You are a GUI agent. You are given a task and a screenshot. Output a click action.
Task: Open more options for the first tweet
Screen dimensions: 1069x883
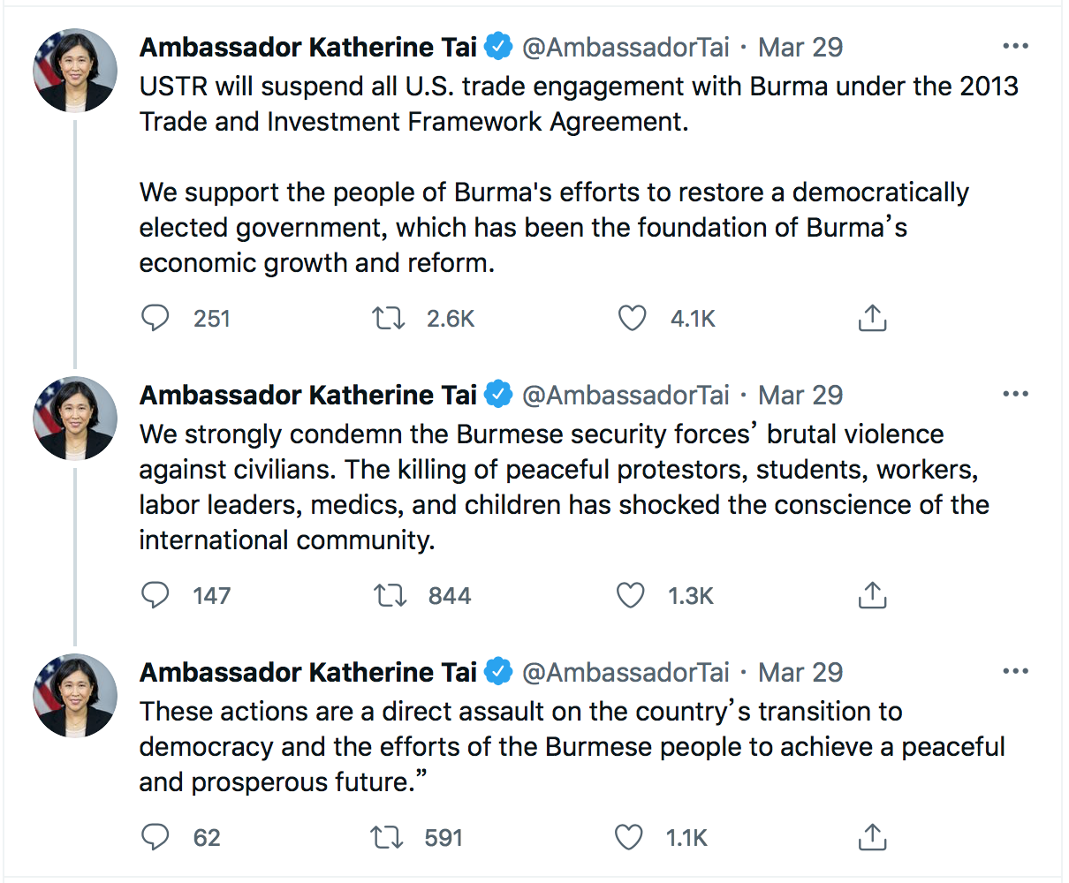click(1016, 47)
